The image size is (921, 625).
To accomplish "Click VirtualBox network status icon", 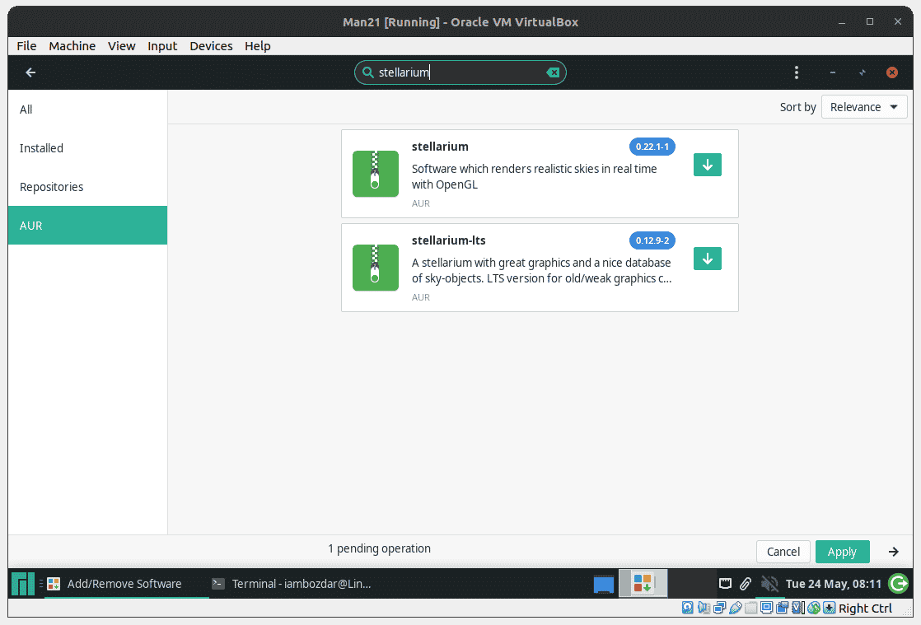I will 719,608.
